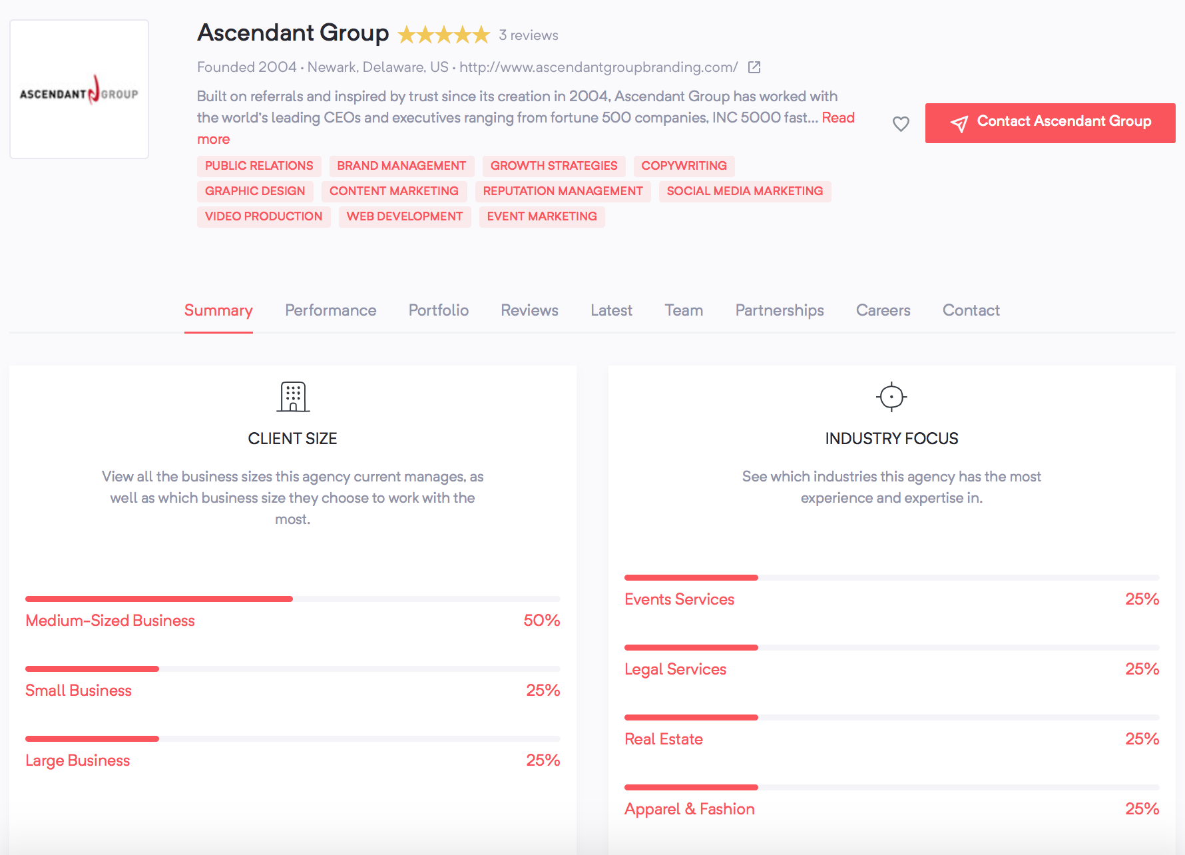Open the Careers tab
Image resolution: width=1185 pixels, height=855 pixels.
883,310
